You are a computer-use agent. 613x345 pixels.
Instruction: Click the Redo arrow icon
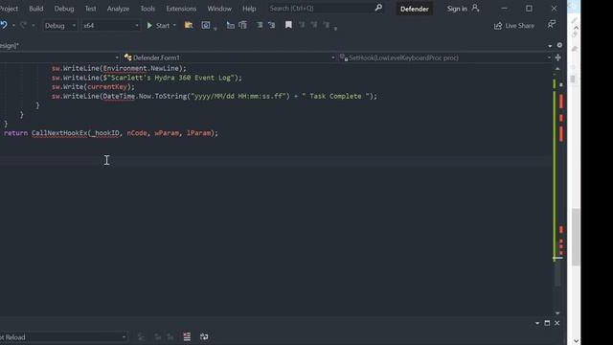(x=23, y=26)
